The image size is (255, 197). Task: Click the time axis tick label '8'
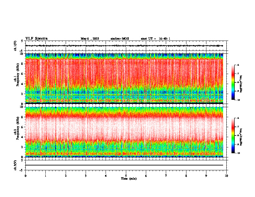pos(186,176)
